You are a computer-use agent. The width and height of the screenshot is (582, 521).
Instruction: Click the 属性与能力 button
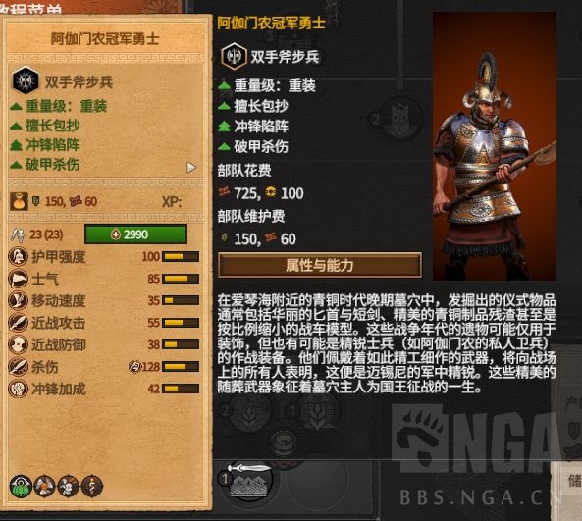[x=320, y=265]
